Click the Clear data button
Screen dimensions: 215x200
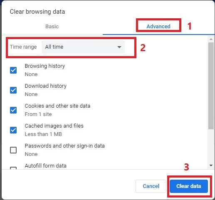coord(189,186)
